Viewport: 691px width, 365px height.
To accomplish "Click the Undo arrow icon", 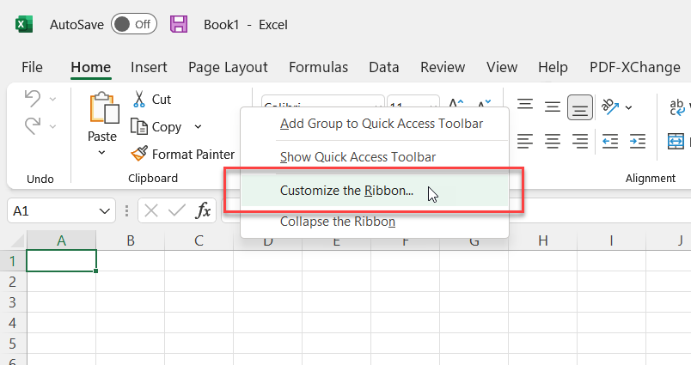I will [x=33, y=99].
